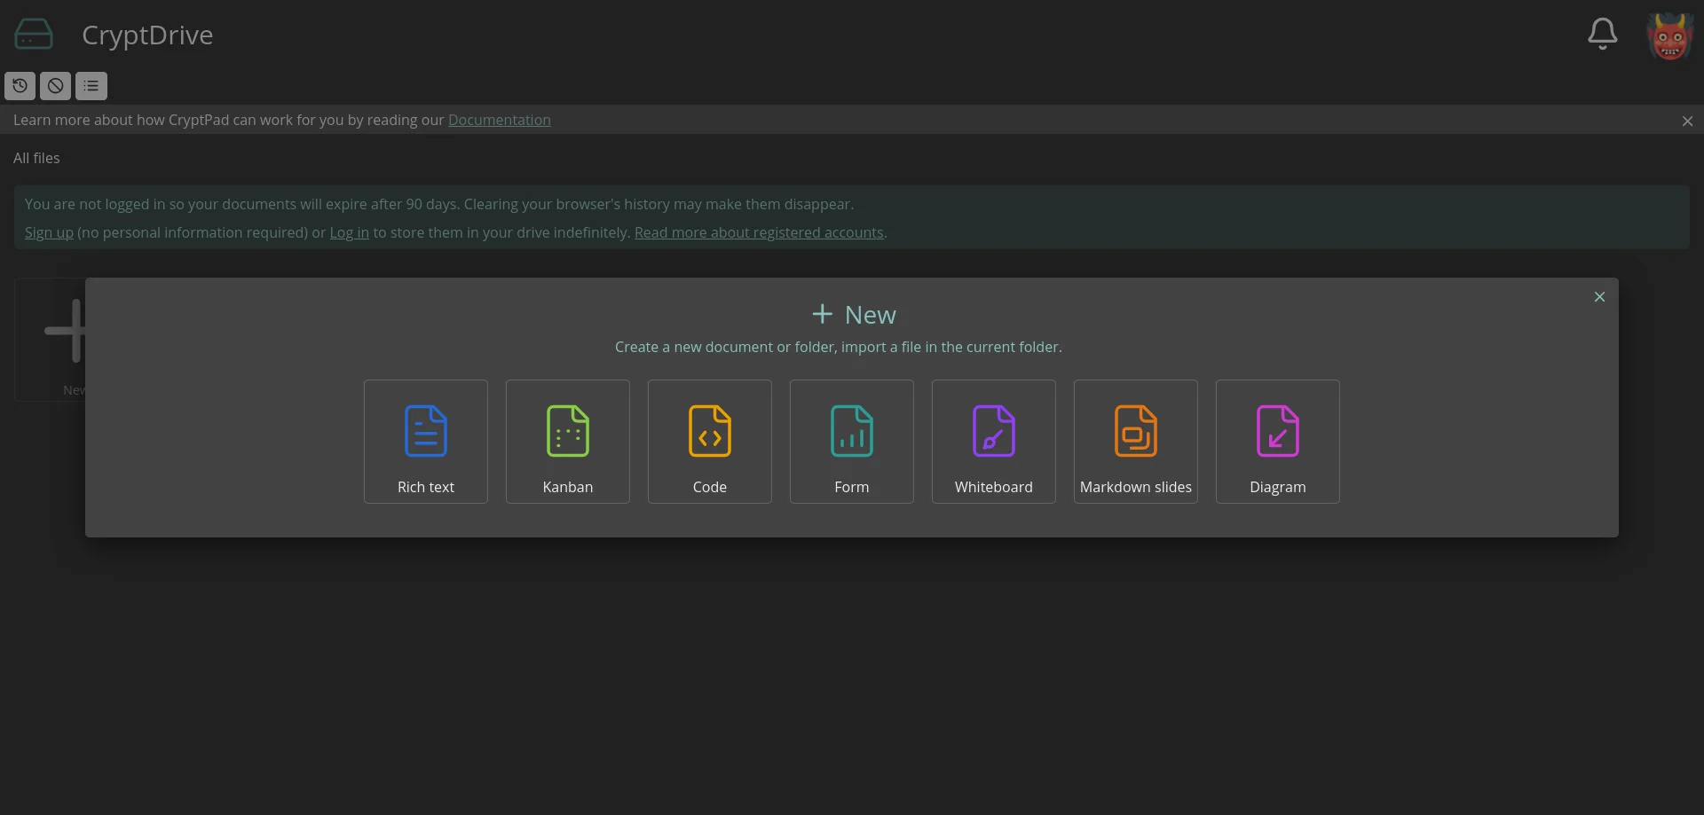The image size is (1704, 815).
Task: Switch to list view toolbar button
Action: [91, 86]
